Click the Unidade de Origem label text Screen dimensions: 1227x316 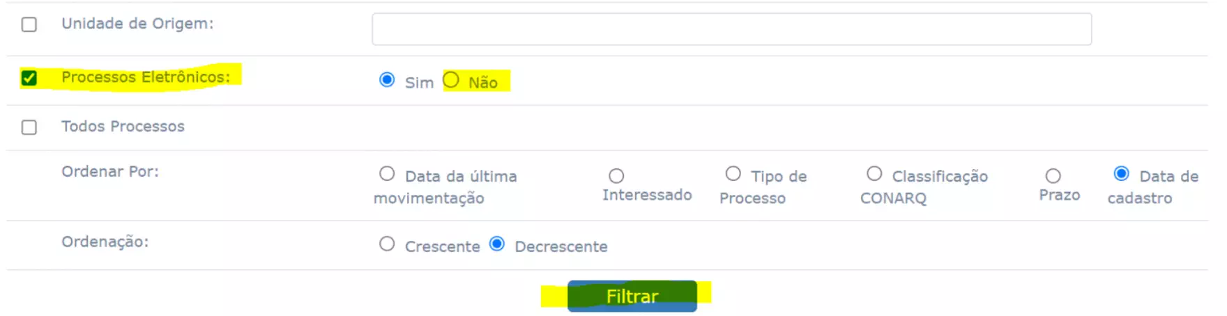[137, 24]
